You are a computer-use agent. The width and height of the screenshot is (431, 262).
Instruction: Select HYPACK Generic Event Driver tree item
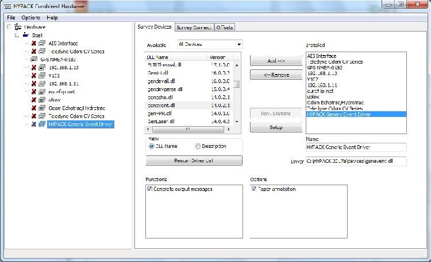pos(80,124)
